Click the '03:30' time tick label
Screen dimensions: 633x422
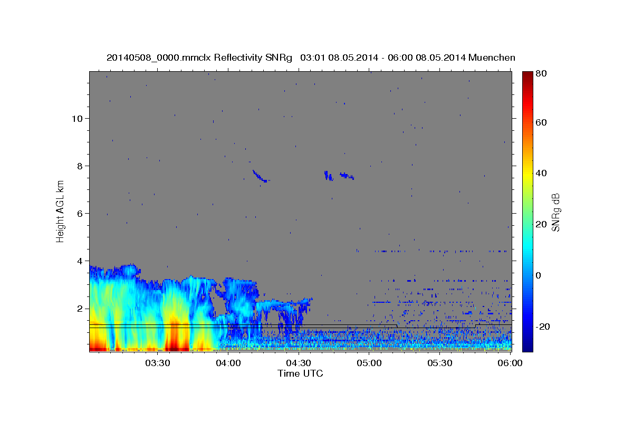tap(158, 363)
